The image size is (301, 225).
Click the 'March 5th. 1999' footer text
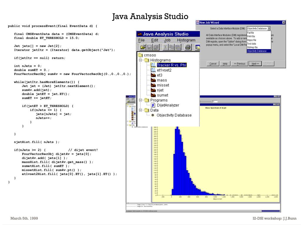(24, 218)
